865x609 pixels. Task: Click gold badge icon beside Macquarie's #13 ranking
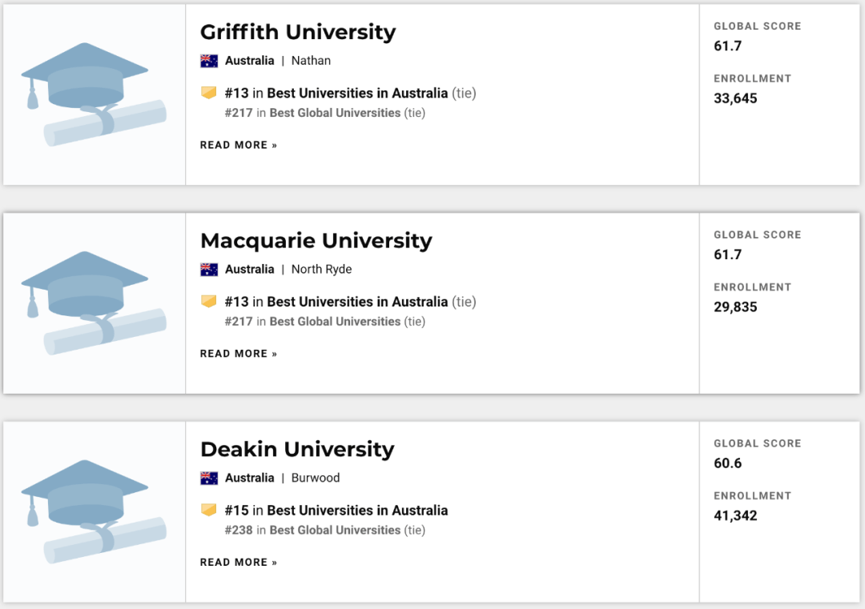point(209,302)
